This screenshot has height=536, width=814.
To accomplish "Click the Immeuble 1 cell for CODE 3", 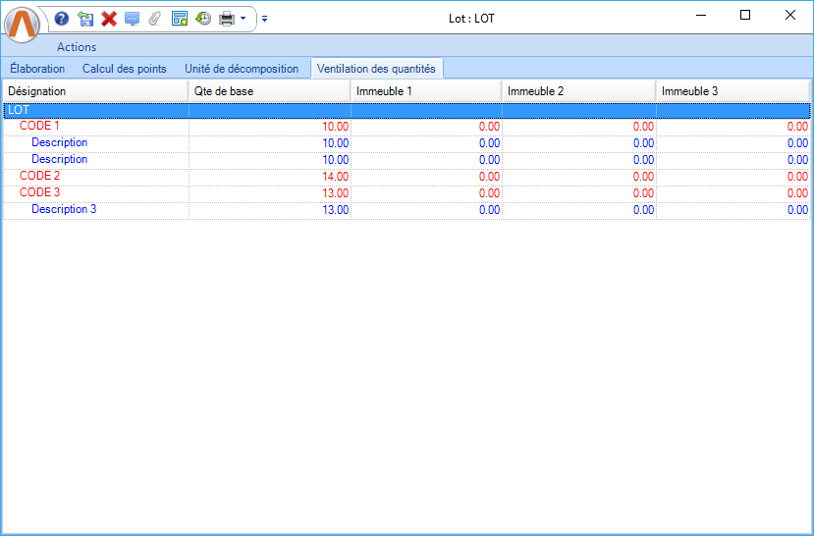I will click(x=425, y=192).
